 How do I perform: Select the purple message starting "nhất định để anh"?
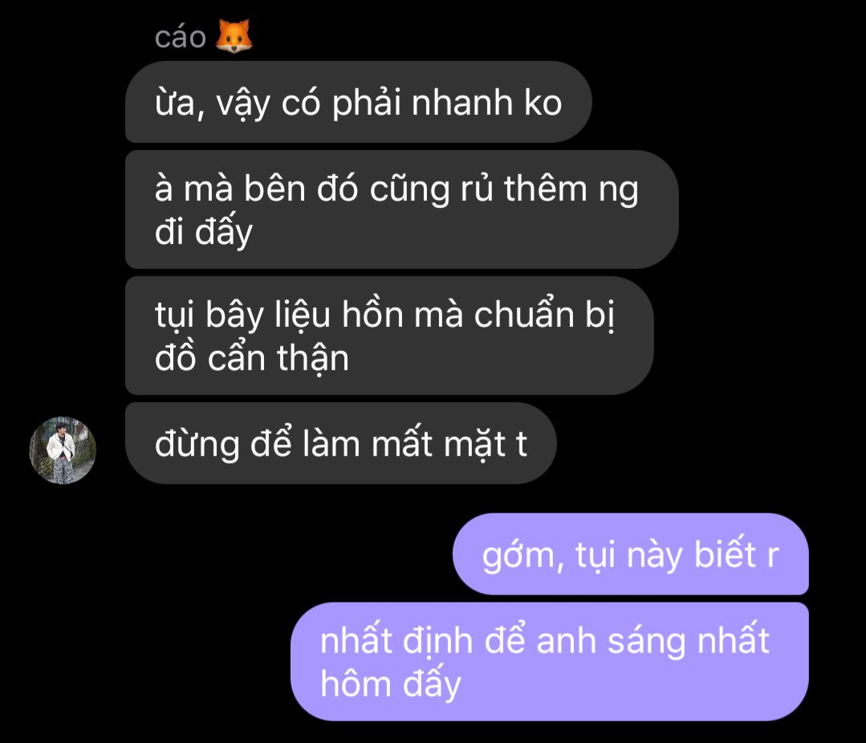550,662
